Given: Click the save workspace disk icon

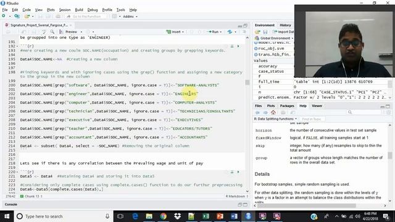Looking at the screenshot, I should point(265,32).
